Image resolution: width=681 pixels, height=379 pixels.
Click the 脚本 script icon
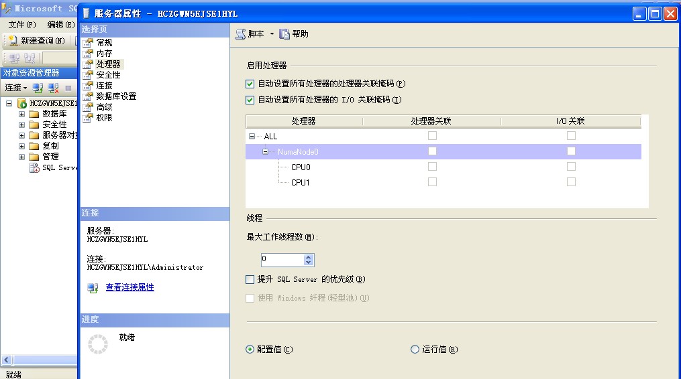click(240, 34)
